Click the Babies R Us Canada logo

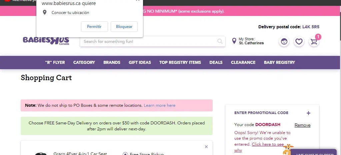coord(46,41)
